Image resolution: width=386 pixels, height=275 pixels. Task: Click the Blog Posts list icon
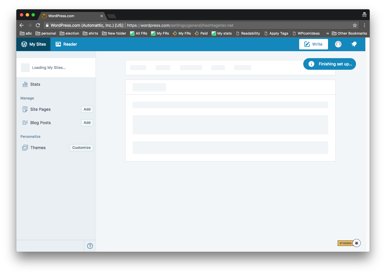25,122
